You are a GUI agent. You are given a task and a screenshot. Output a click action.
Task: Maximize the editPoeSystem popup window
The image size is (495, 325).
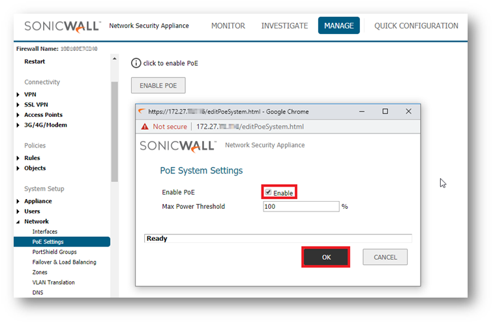coord(385,112)
